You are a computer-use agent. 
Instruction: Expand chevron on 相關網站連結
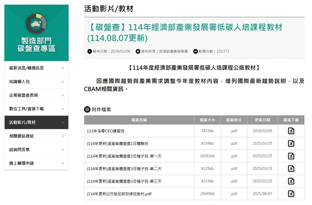(63, 136)
